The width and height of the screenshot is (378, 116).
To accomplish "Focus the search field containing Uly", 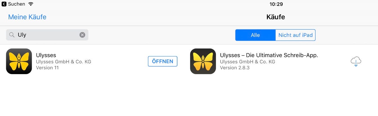I will point(47,35).
